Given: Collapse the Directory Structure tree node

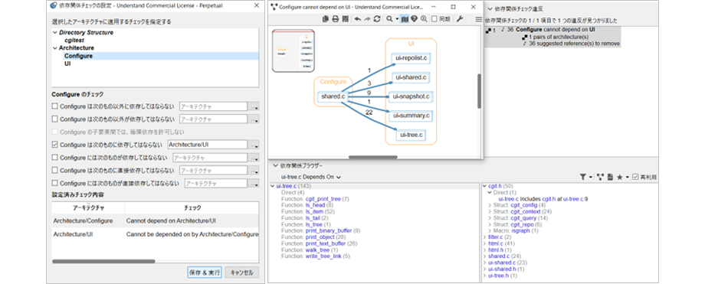Looking at the screenshot, I should tap(54, 33).
